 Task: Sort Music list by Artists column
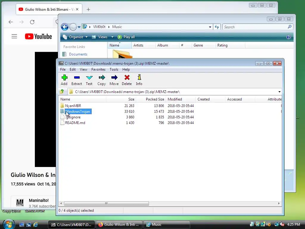click(x=143, y=45)
